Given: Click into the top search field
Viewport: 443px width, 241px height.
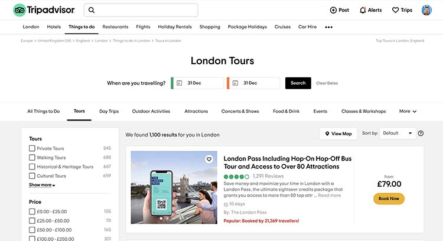Looking at the screenshot, I should 141,10.
